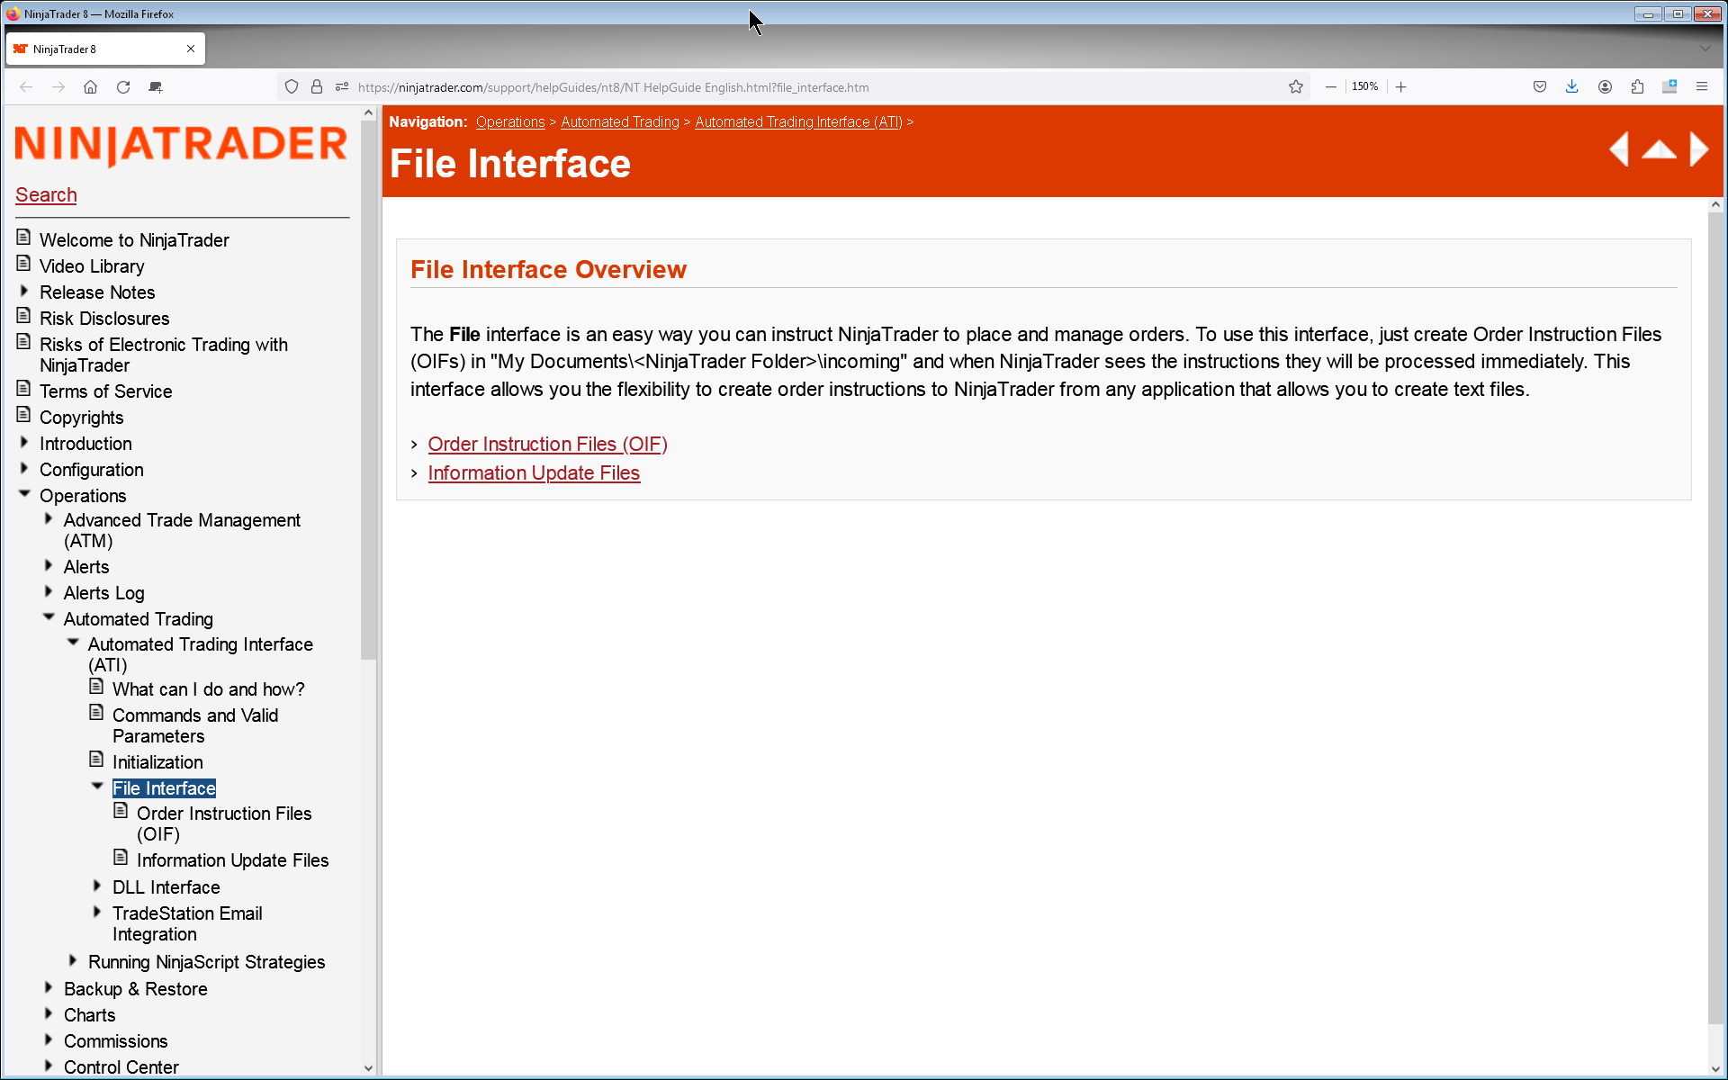Screen dimensions: 1728x1080
Task: Open Order Instruction Files (OIF) link
Action: pyautogui.click(x=547, y=445)
